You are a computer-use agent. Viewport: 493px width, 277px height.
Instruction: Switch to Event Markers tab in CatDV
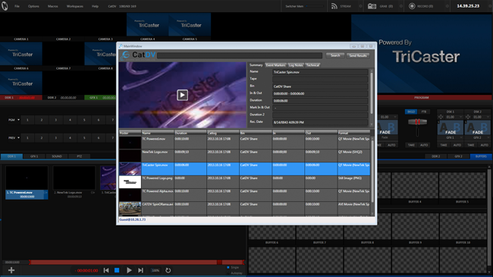coord(275,65)
